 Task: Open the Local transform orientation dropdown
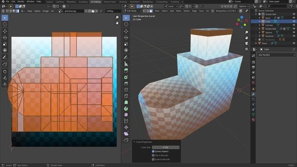[x=171, y=6]
